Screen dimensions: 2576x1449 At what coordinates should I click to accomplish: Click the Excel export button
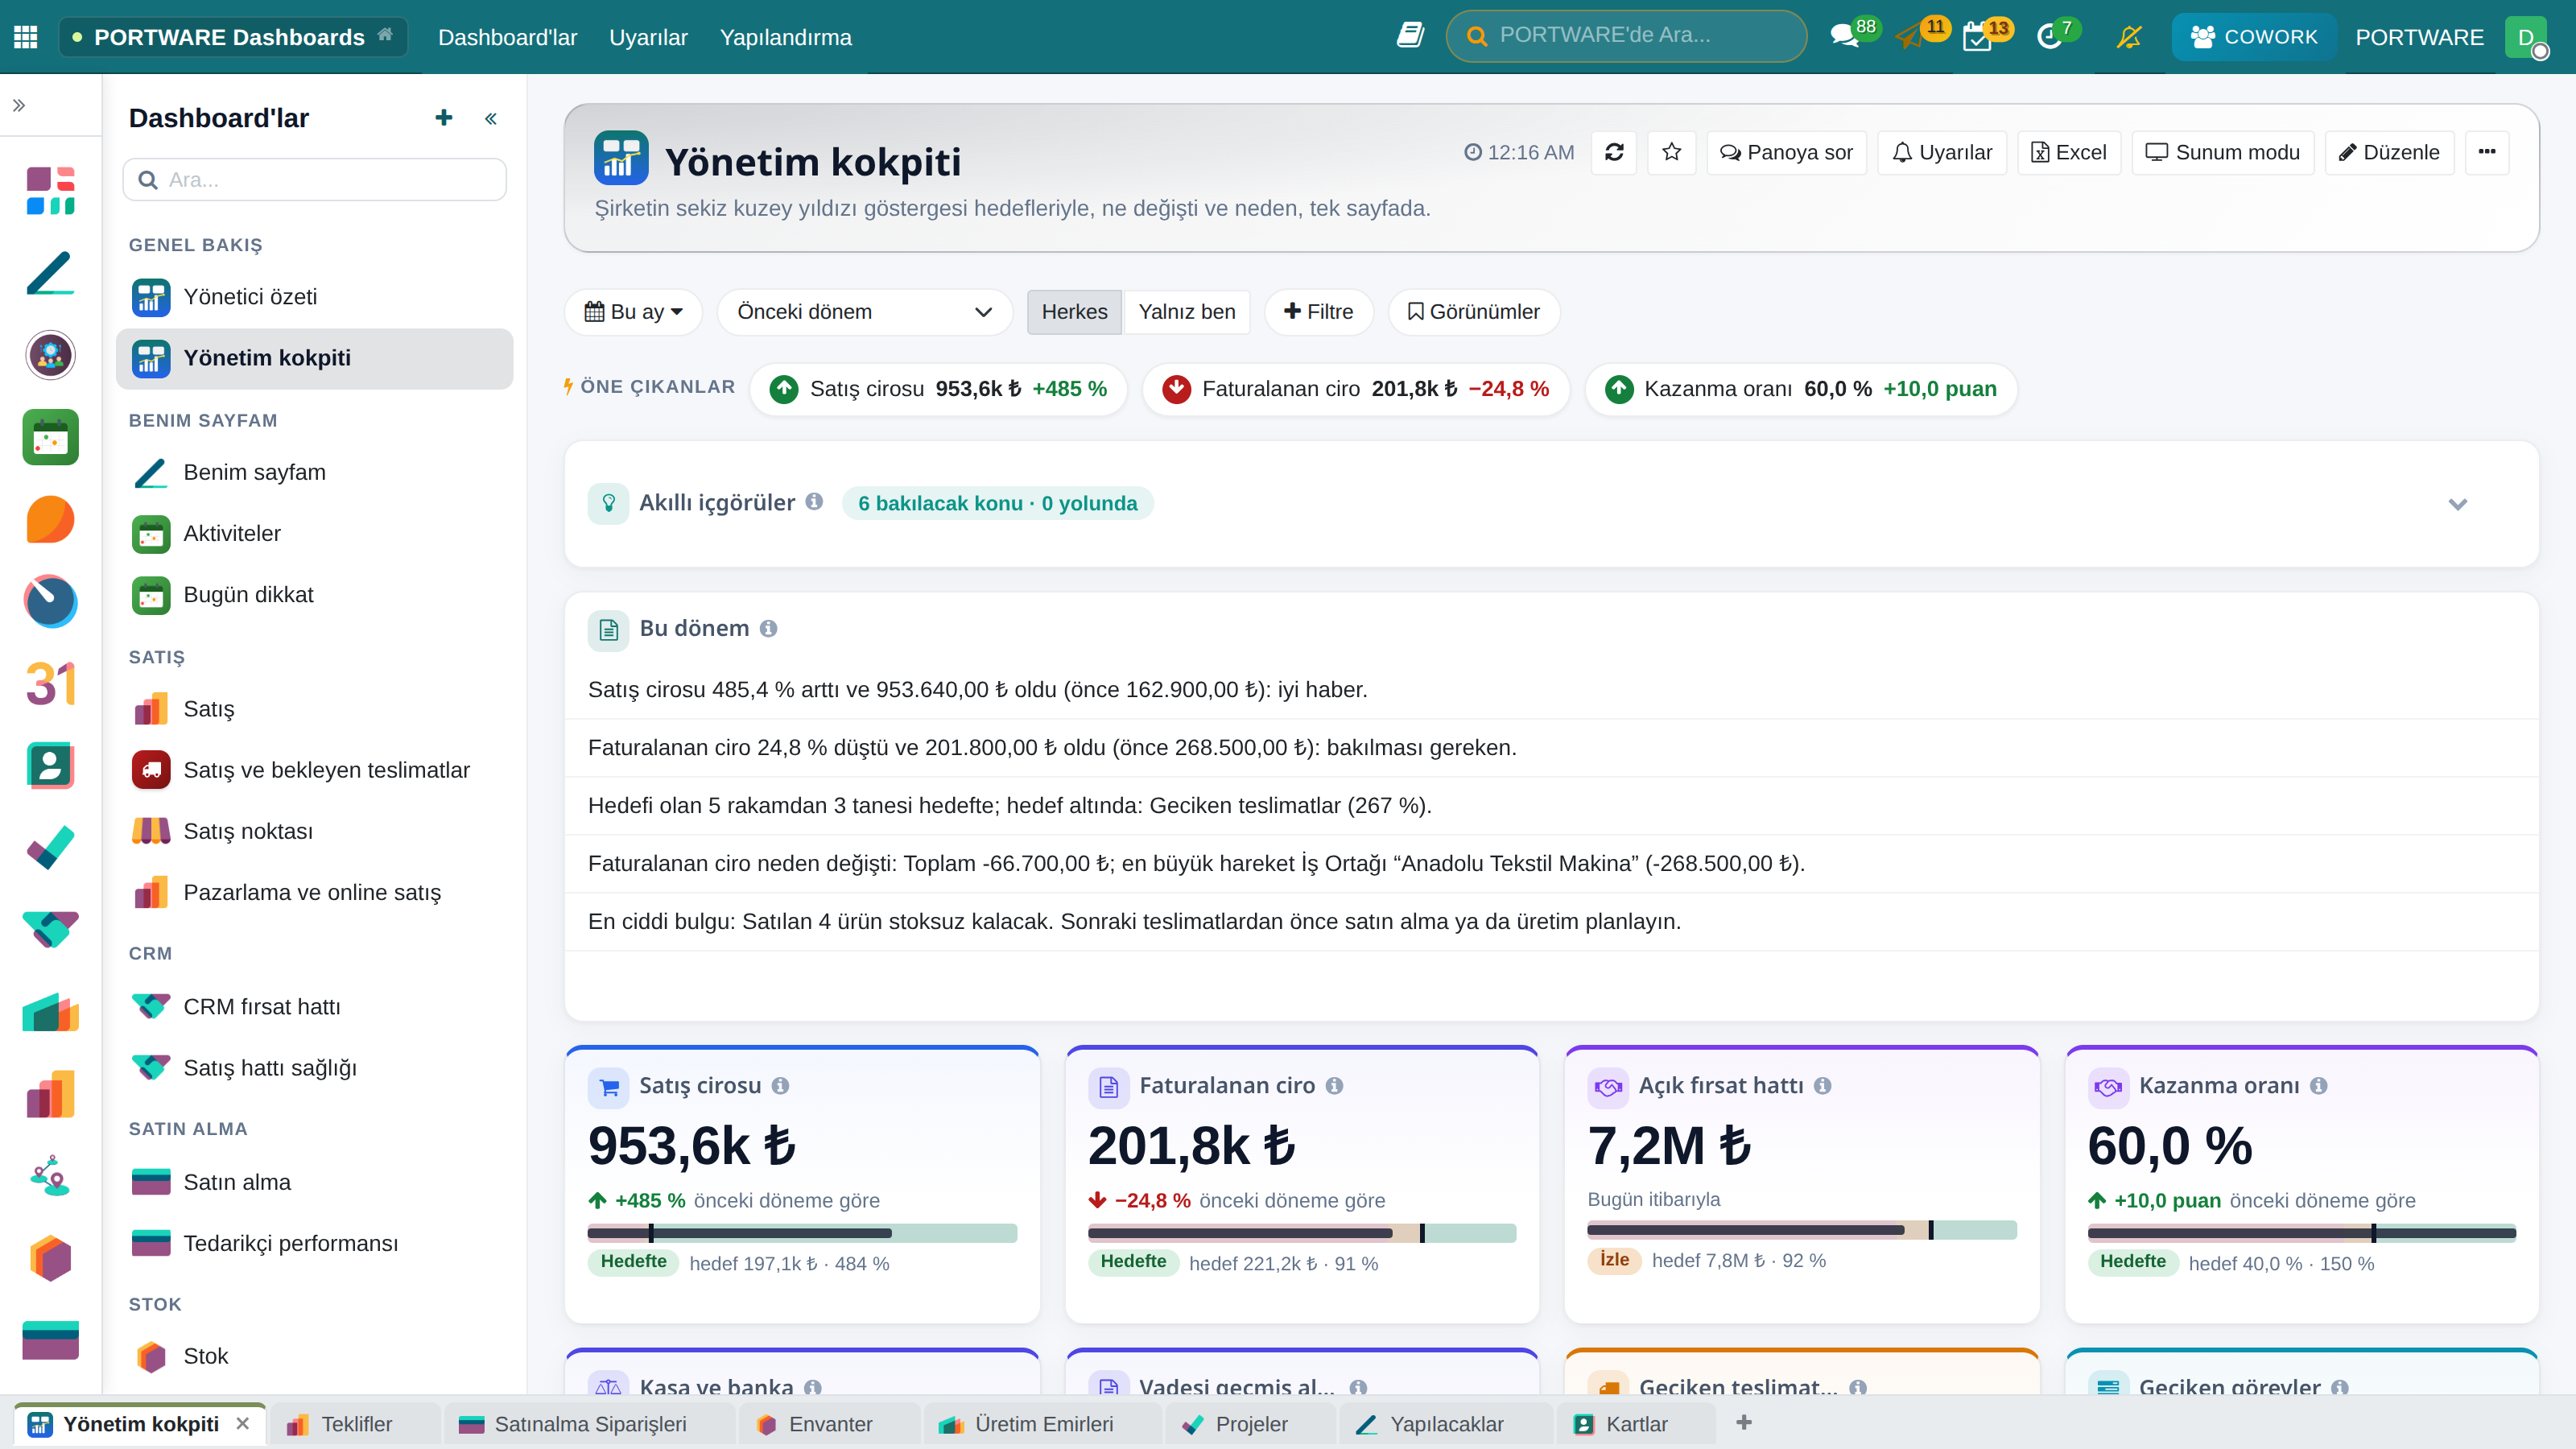(x=2069, y=152)
